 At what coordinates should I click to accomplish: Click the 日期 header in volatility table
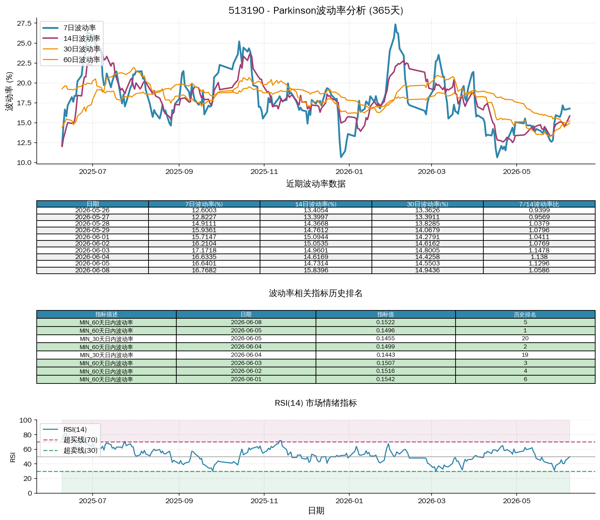pos(93,204)
